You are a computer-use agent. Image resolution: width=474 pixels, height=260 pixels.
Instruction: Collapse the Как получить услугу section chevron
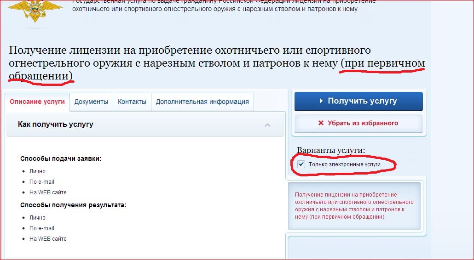pyautogui.click(x=268, y=125)
